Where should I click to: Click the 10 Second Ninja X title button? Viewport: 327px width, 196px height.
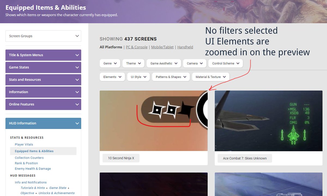coord(121,158)
